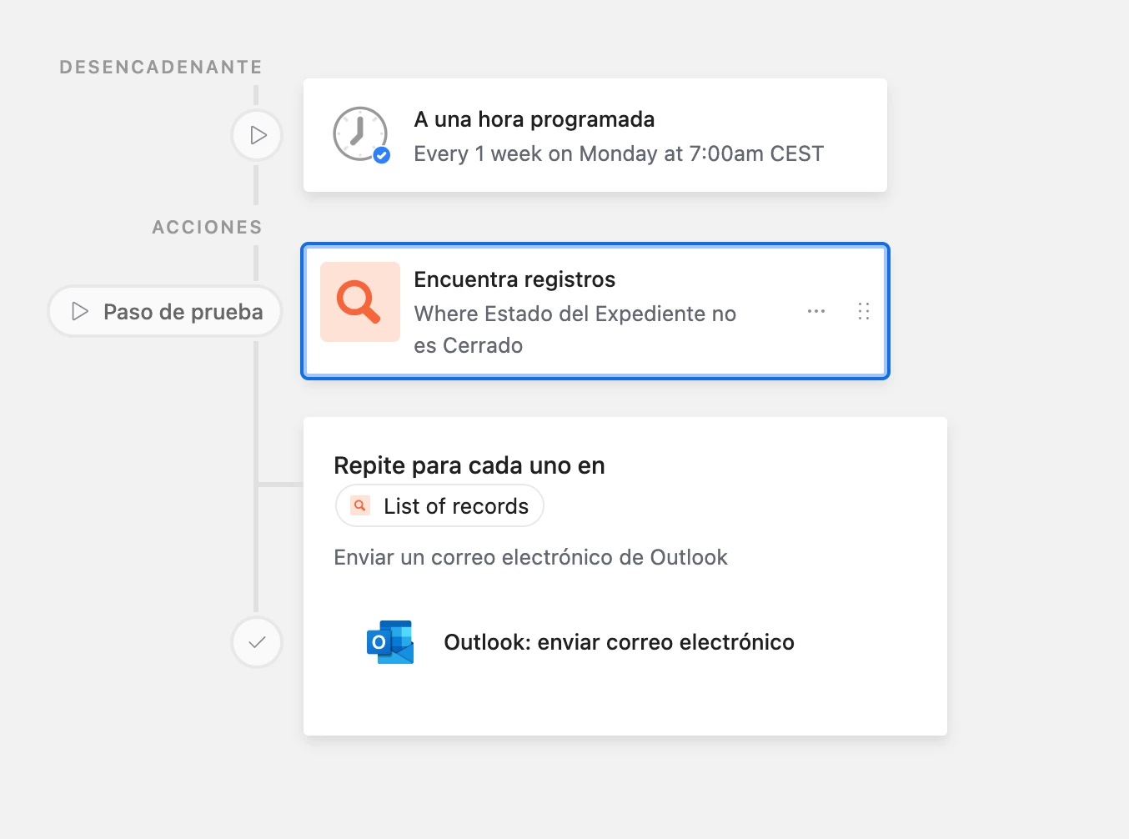
Task: Click the Every 1 week on Monday schedule text
Action: (619, 153)
